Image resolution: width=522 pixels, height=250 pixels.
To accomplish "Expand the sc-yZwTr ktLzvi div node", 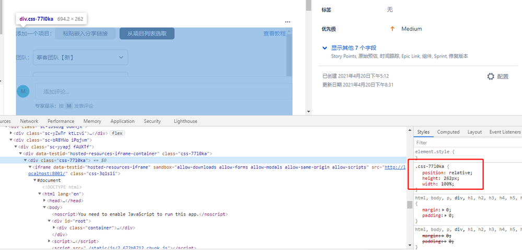I will tap(11, 133).
